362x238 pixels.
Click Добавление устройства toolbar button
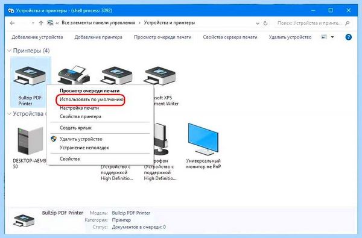point(37,37)
